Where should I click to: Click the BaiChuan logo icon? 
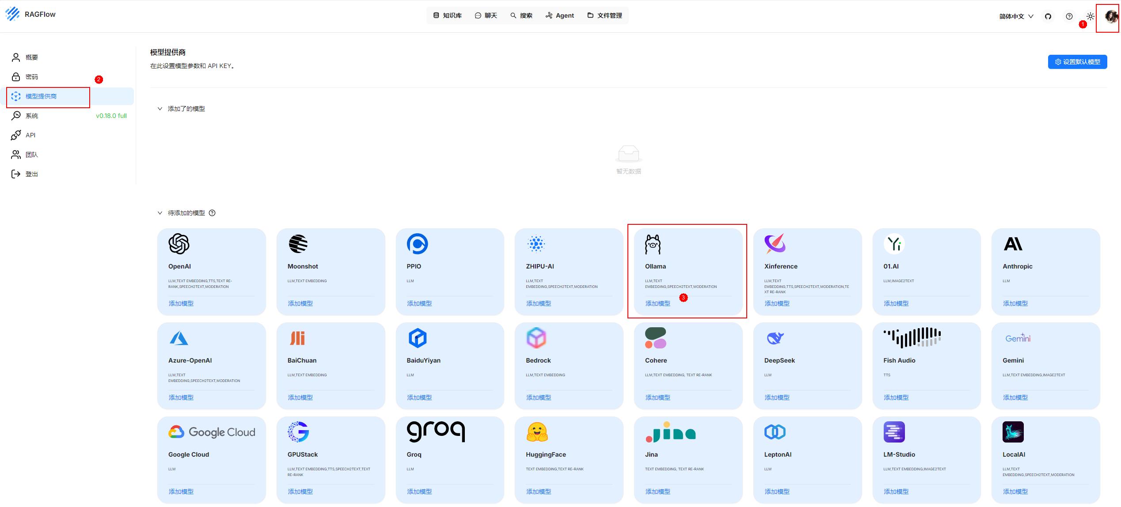tap(297, 338)
